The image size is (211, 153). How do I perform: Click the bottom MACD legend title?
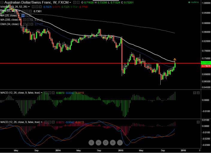20,122
